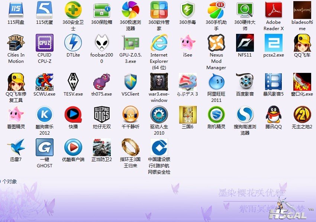Screen dimensions: 316x222
Task: Click the 腾讯QQ penguin icon
Action: click(x=274, y=114)
